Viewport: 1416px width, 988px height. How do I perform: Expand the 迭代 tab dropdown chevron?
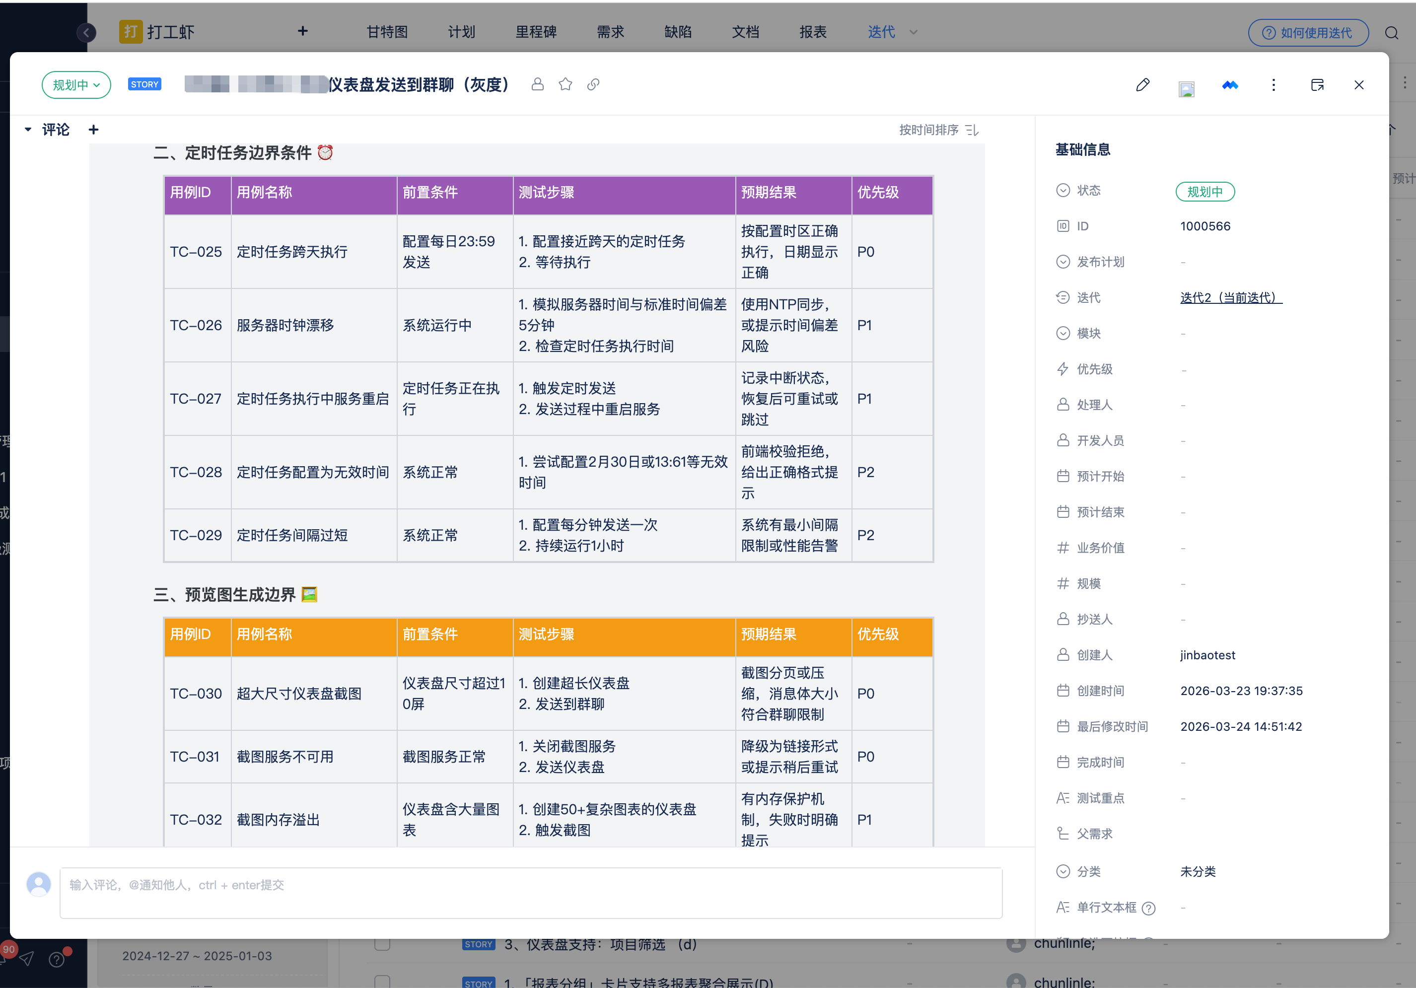tap(914, 32)
